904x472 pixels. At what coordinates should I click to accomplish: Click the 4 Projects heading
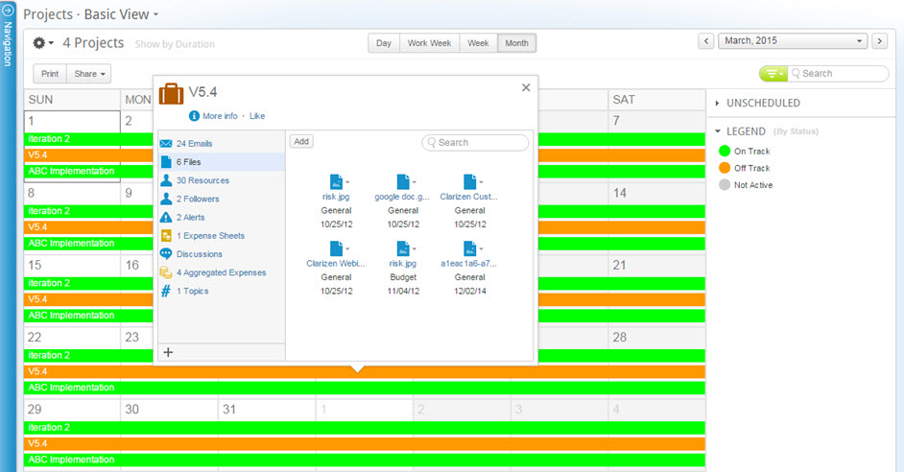(x=93, y=43)
